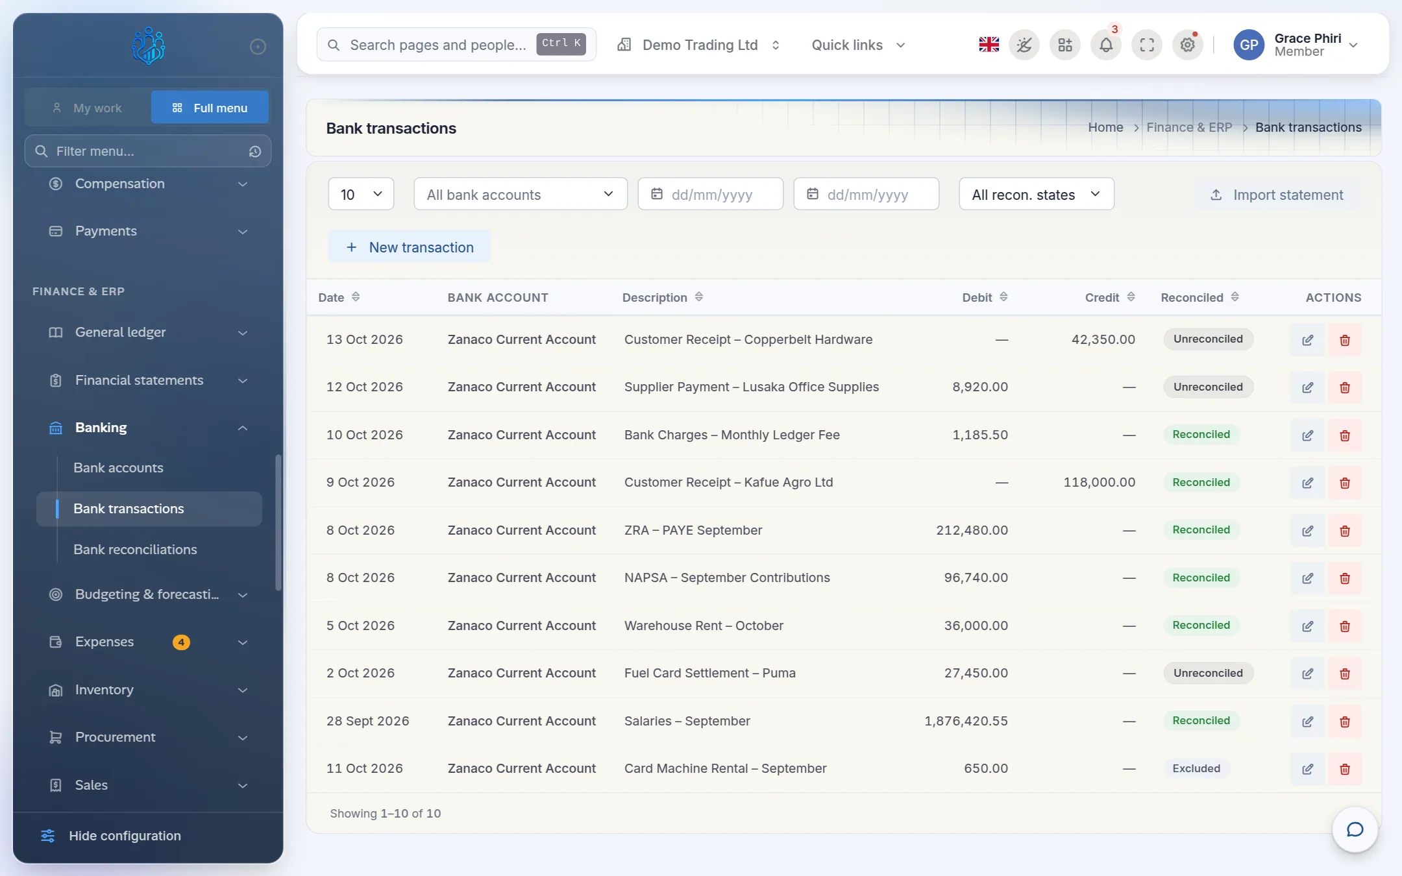Toggle the light/dark theme icon

pos(1024,45)
